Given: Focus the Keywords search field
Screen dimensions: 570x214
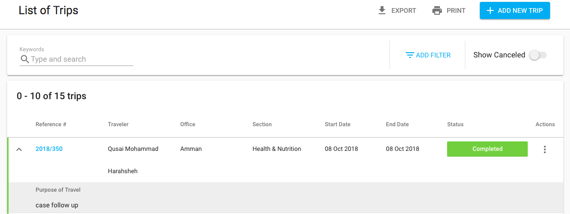Looking at the screenshot, I should (x=76, y=59).
